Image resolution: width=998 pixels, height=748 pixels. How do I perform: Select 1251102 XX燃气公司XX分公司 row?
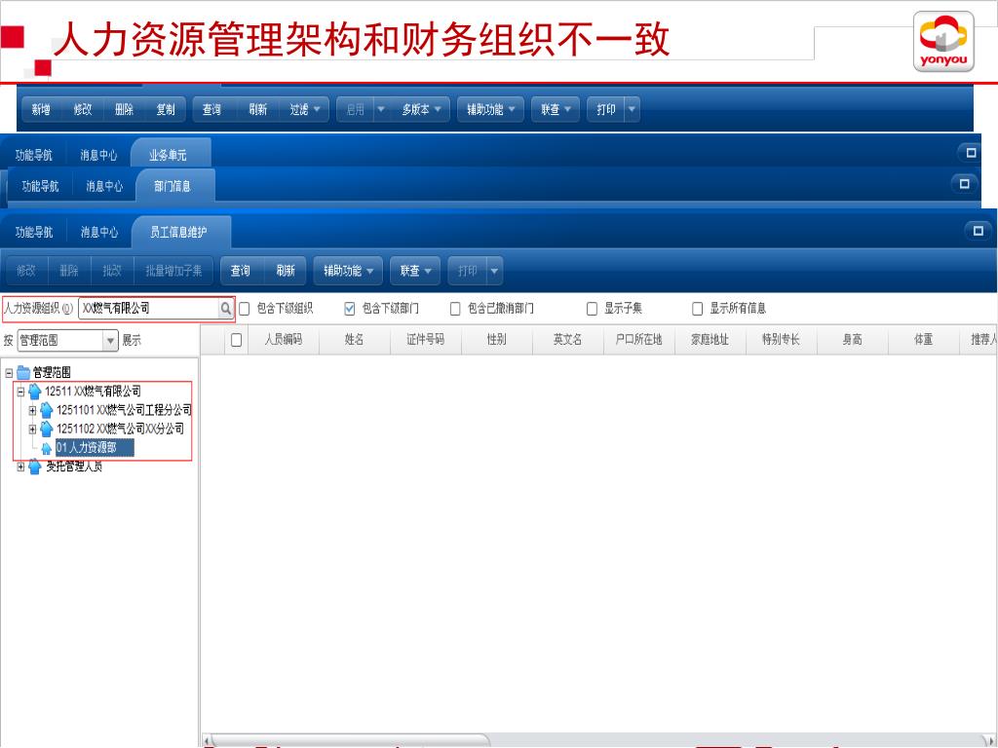120,429
